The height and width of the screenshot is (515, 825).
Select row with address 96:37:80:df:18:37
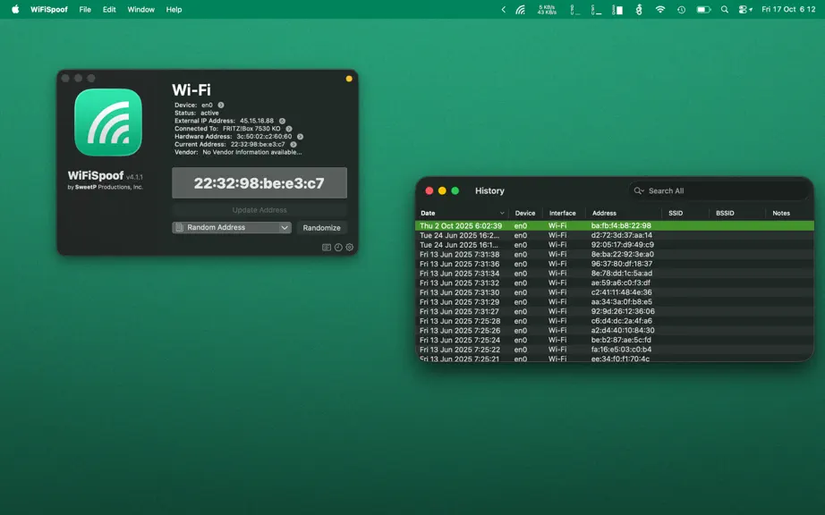pos(615,264)
